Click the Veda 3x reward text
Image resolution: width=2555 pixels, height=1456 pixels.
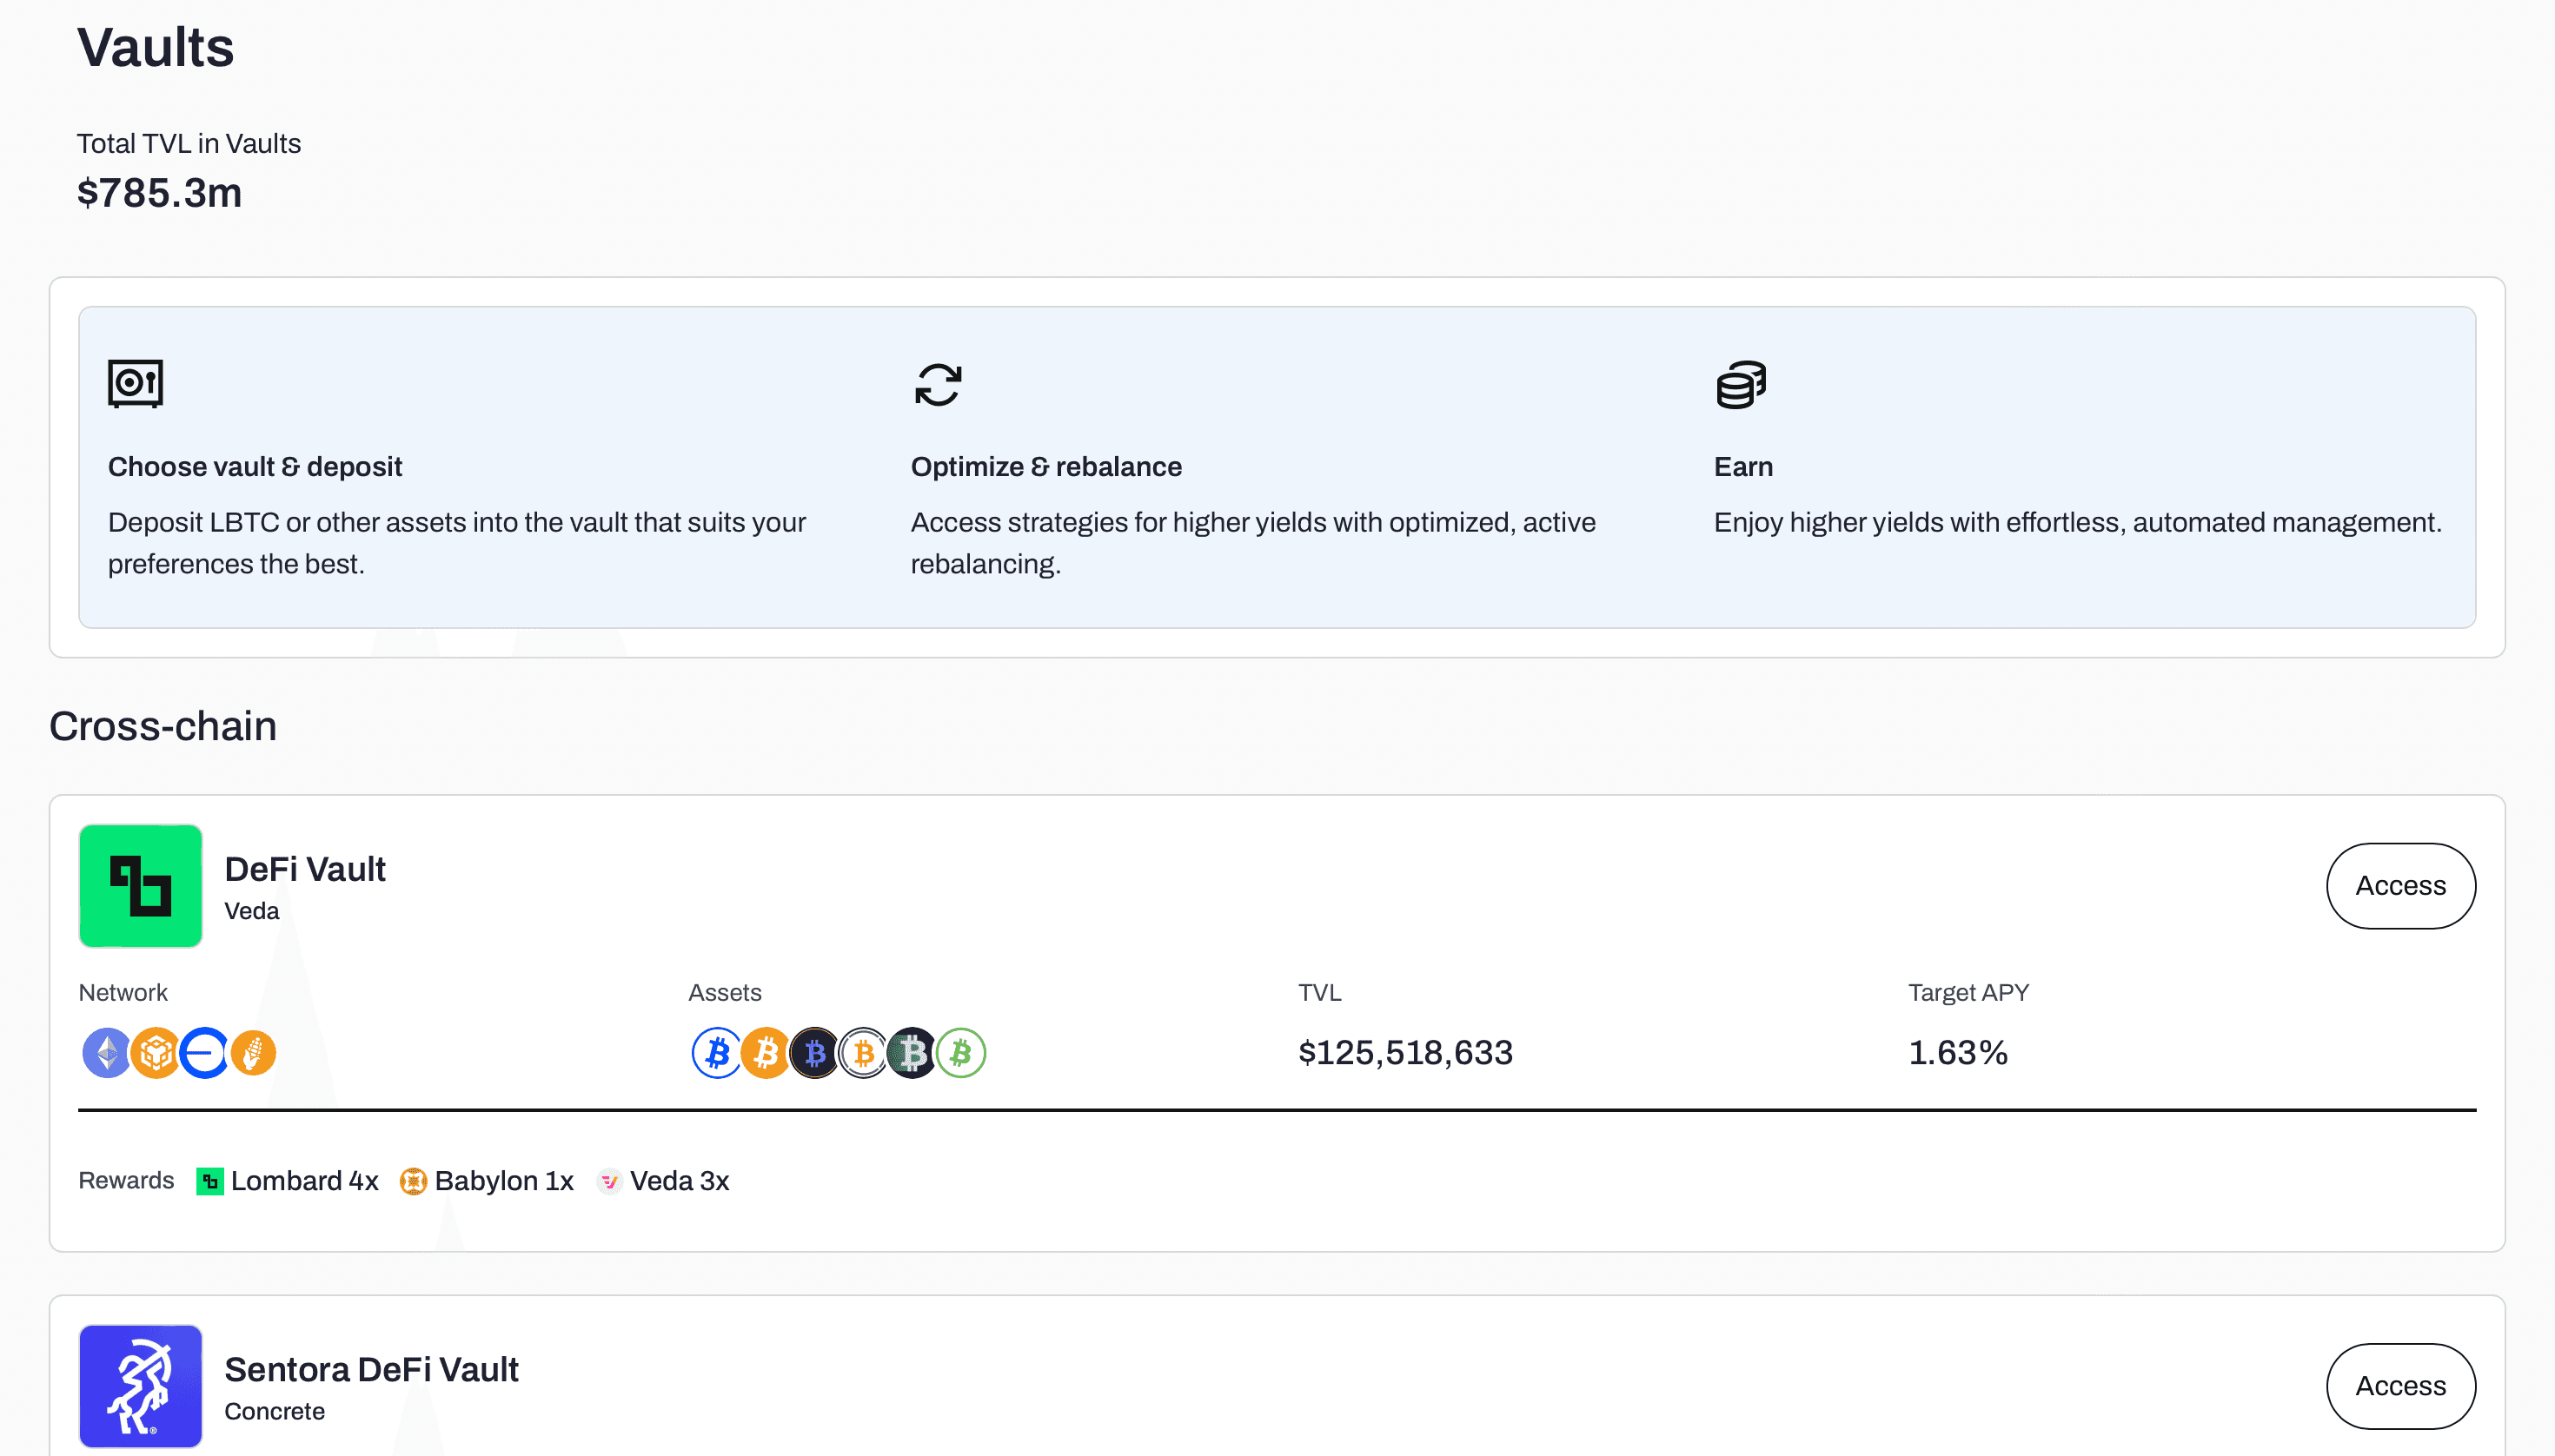(680, 1181)
